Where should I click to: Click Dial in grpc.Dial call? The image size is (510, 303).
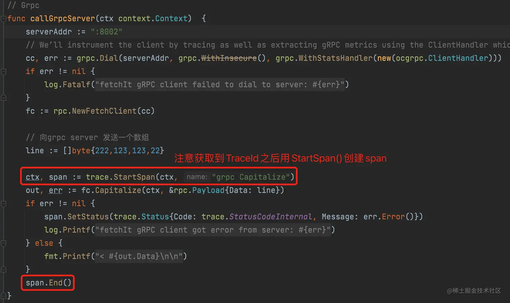(x=109, y=58)
